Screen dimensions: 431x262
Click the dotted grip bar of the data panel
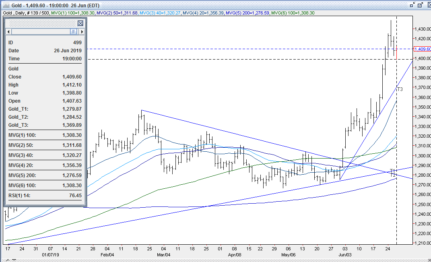[42, 23]
